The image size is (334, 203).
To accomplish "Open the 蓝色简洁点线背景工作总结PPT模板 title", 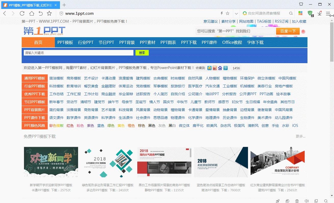I will [221, 185].
